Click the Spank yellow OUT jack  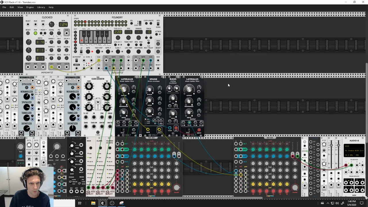(x=159, y=129)
